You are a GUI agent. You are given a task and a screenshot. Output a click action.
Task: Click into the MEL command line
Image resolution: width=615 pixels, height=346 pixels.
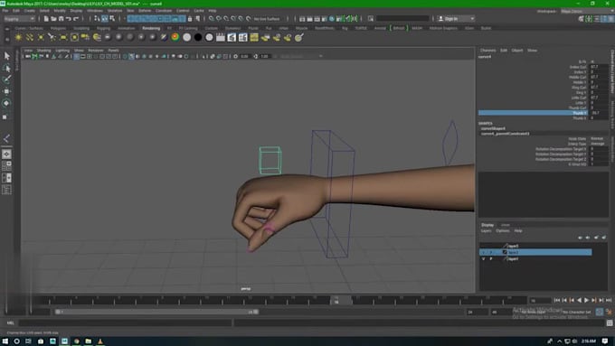126,323
